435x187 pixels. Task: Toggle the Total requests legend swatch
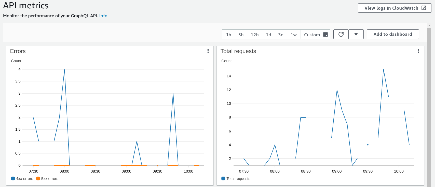[x=223, y=179]
